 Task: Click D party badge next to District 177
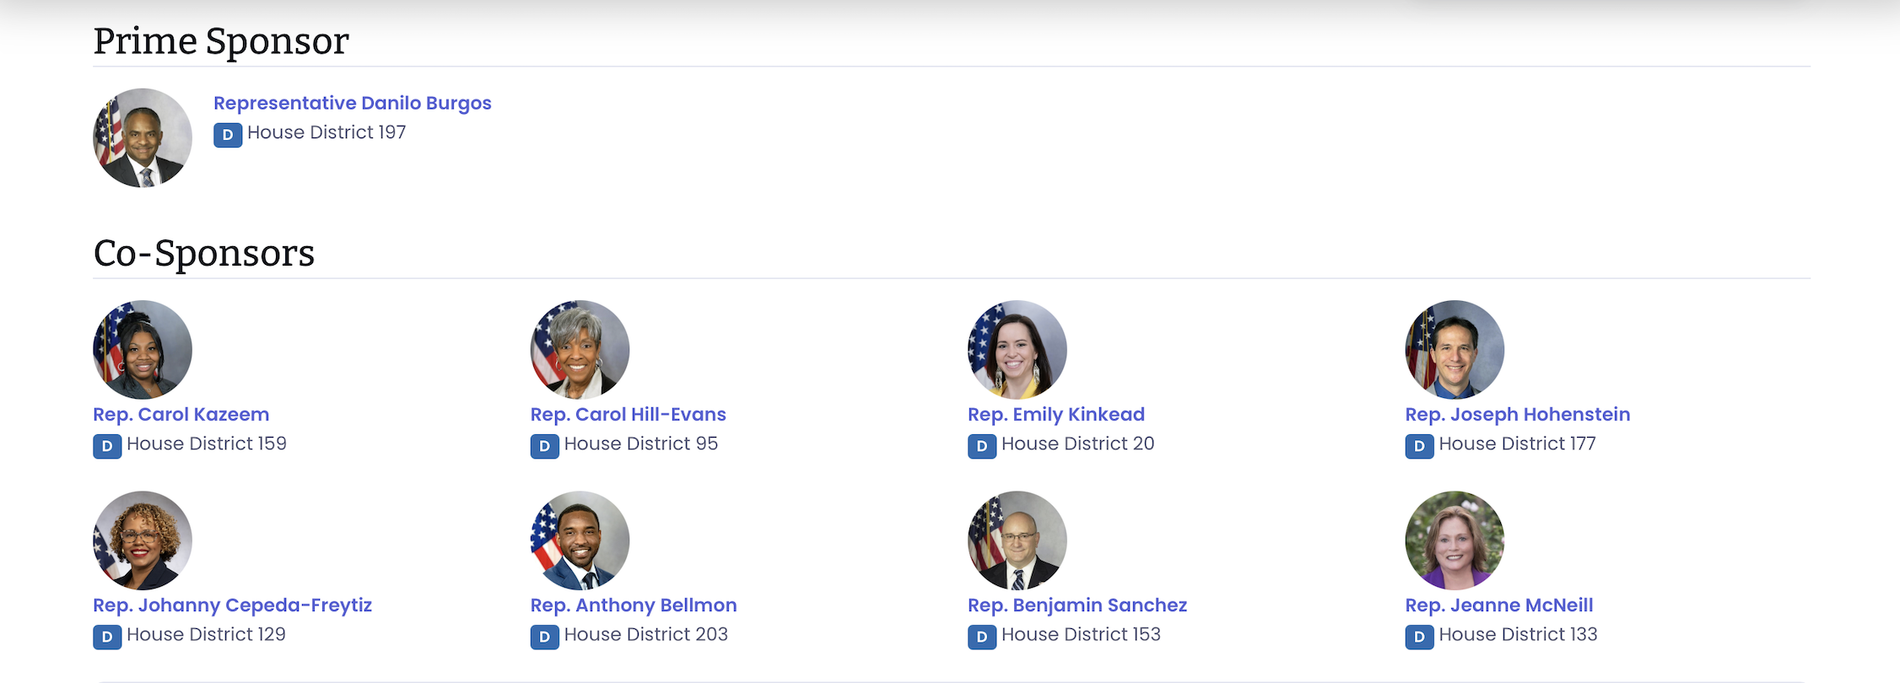1419,446
